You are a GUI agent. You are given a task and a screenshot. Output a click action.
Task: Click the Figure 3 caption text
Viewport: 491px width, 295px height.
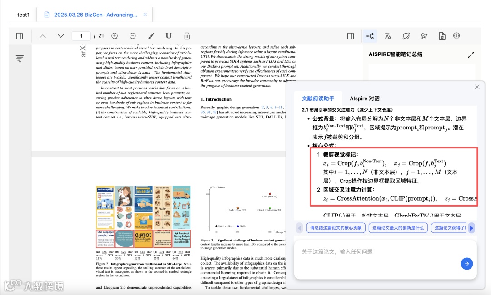pos(243,244)
